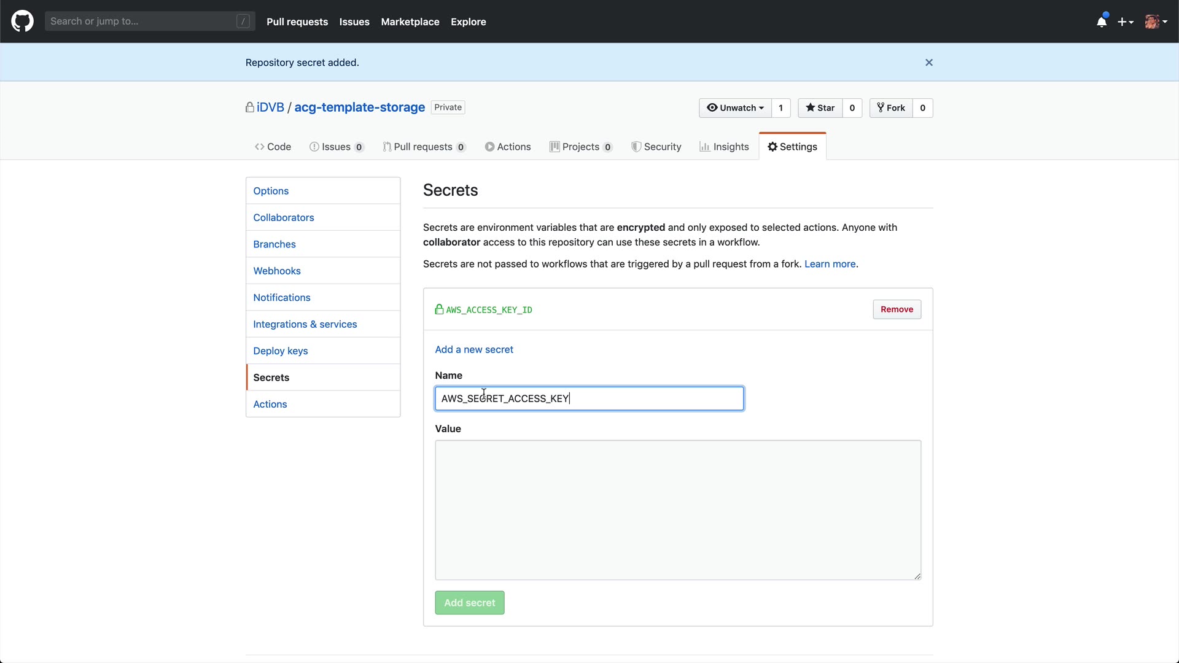Open the Projects tab
The image size is (1179, 663).
[580, 147]
